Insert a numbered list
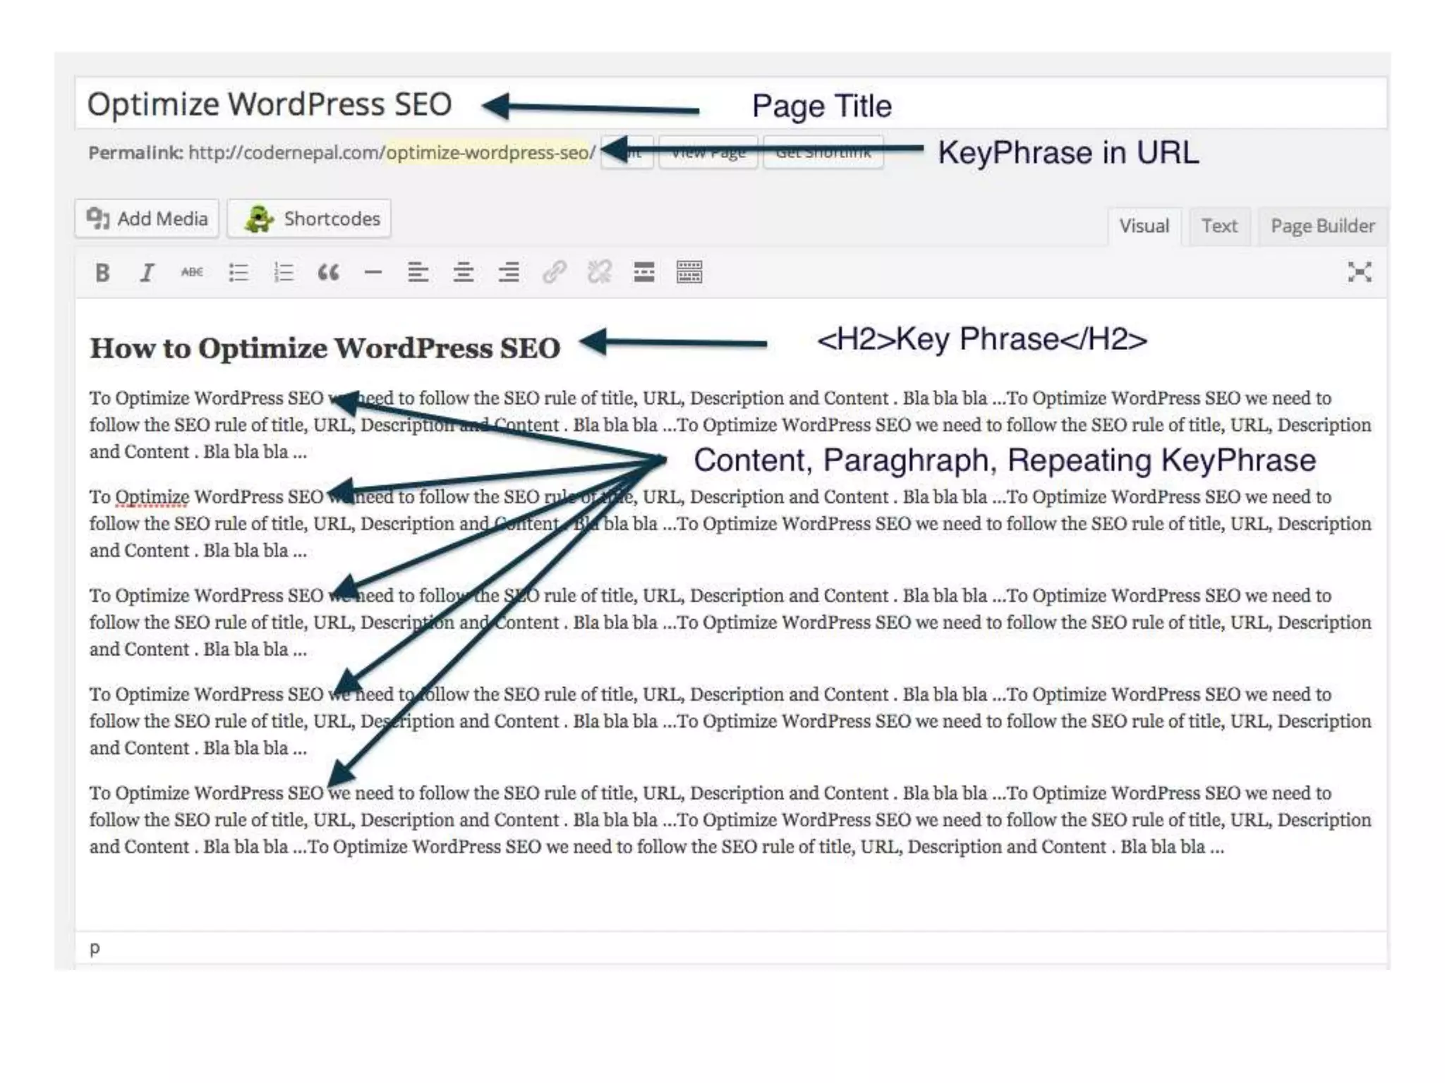 [x=283, y=272]
